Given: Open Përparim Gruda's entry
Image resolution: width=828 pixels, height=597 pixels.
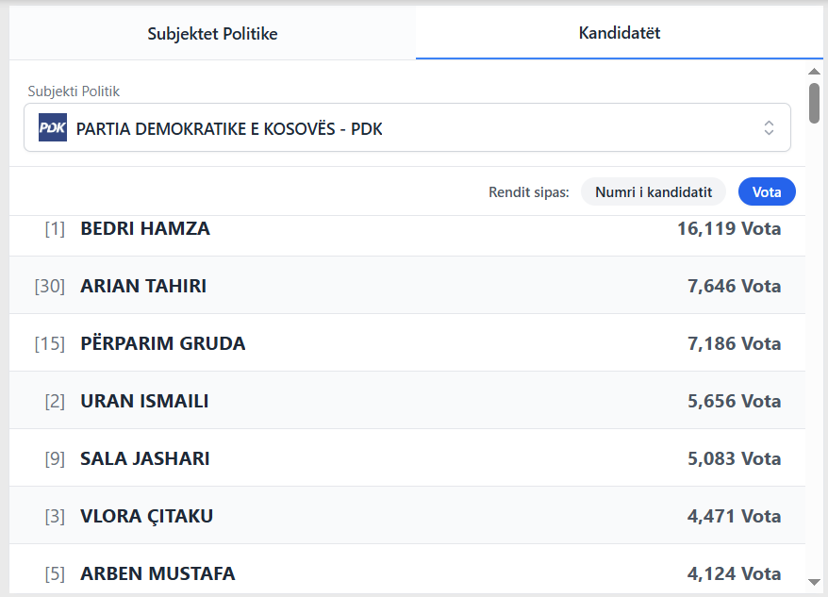Looking at the screenshot, I should pos(163,343).
